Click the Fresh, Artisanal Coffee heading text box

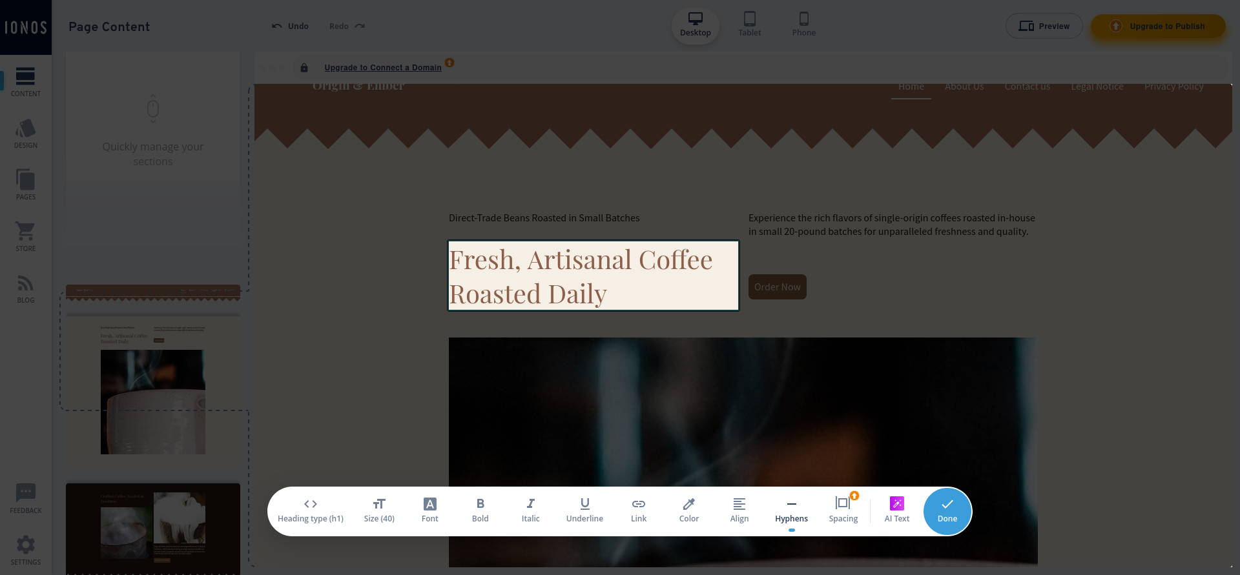click(594, 276)
